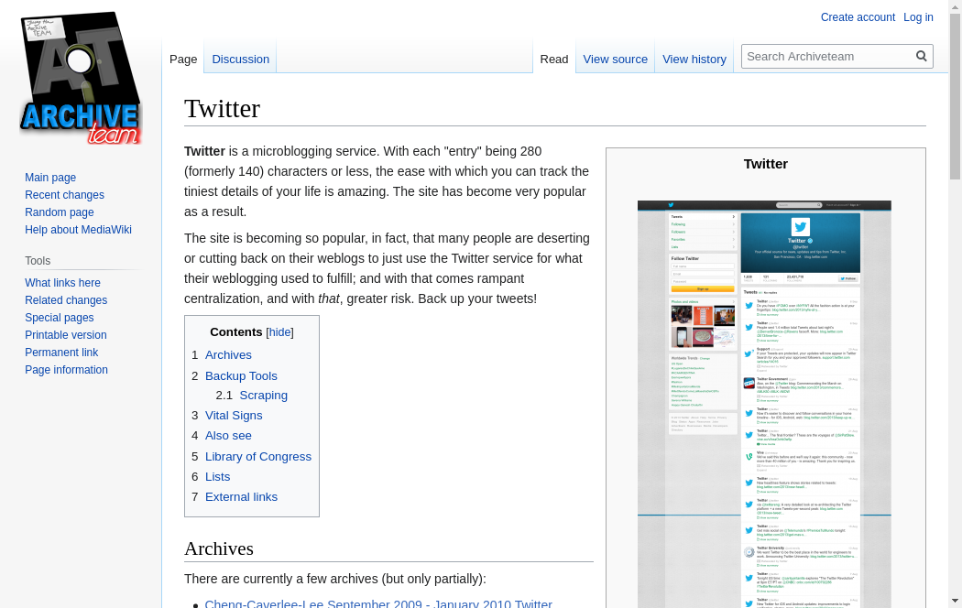The width and height of the screenshot is (962, 608).
Task: Jump to Scraping subsection in contents
Action: click(x=263, y=396)
